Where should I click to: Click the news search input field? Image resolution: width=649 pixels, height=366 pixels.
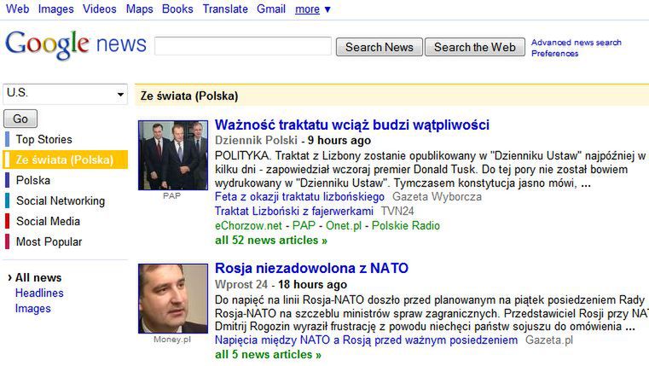[243, 47]
